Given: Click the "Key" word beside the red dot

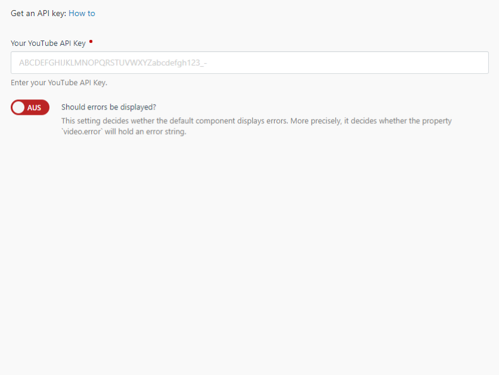Looking at the screenshot, I should pos(80,43).
